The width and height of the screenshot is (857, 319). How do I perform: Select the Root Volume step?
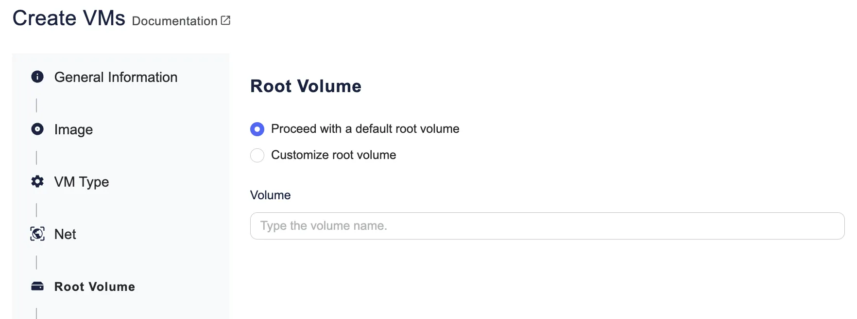[94, 286]
